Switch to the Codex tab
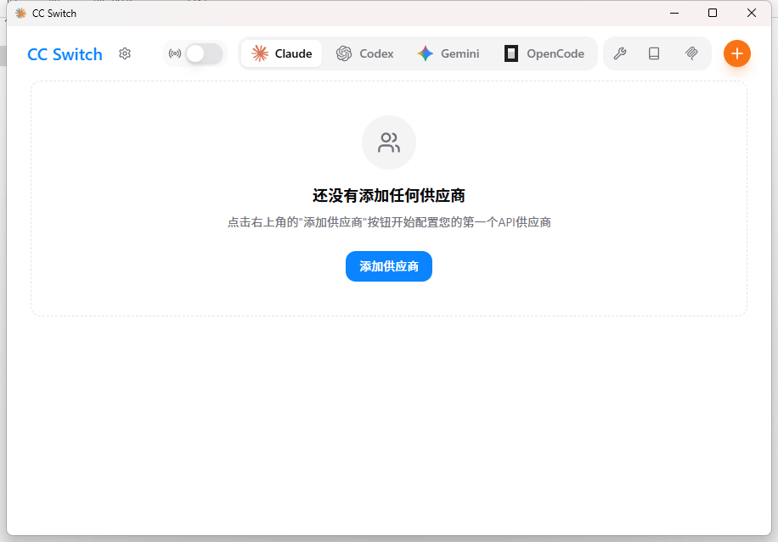The width and height of the screenshot is (778, 542). [365, 53]
